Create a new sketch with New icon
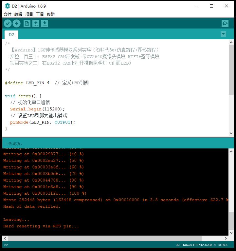 click(27, 24)
